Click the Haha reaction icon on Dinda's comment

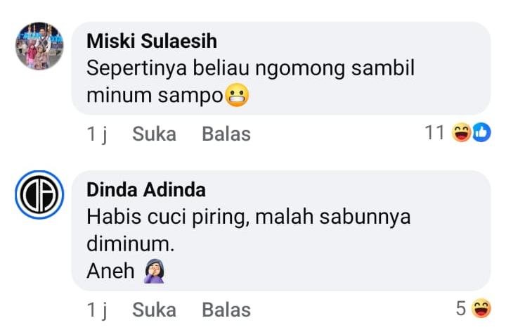pos(481,308)
